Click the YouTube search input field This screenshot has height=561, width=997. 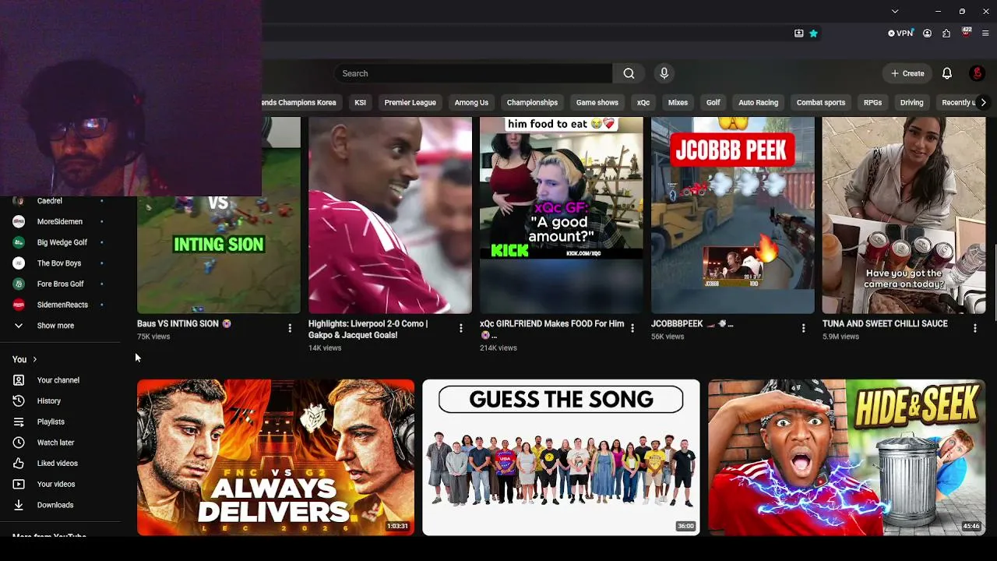[474, 73]
